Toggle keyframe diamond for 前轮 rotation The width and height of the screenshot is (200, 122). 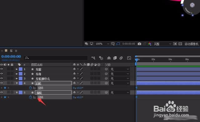tap(5, 97)
